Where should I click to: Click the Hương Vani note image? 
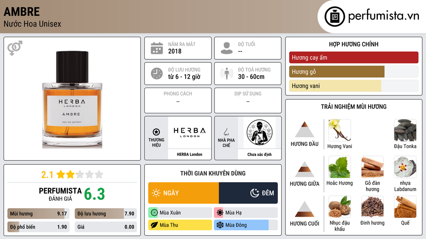339,130
